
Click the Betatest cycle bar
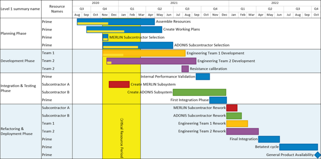point(299,147)
